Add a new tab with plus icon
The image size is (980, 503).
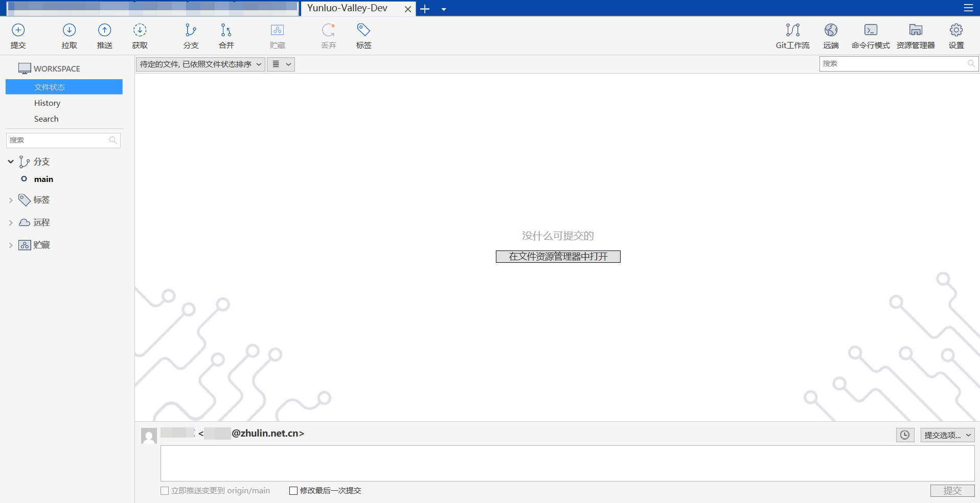425,9
